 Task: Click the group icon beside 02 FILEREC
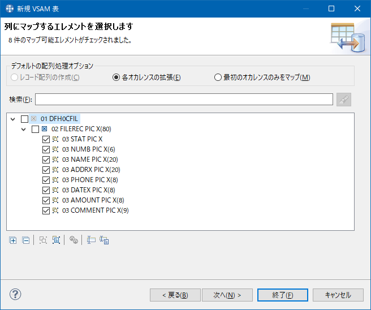44,129
